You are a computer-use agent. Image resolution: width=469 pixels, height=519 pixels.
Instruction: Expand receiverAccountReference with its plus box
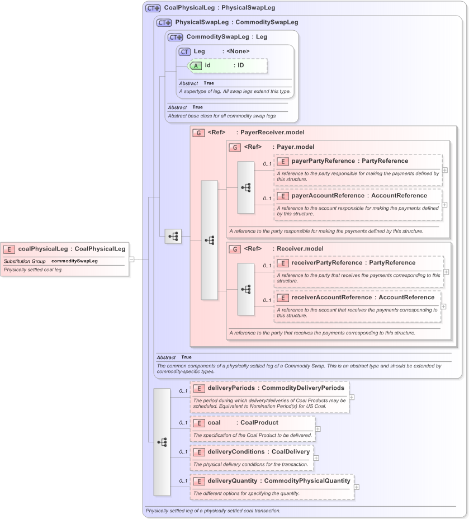pyautogui.click(x=443, y=306)
